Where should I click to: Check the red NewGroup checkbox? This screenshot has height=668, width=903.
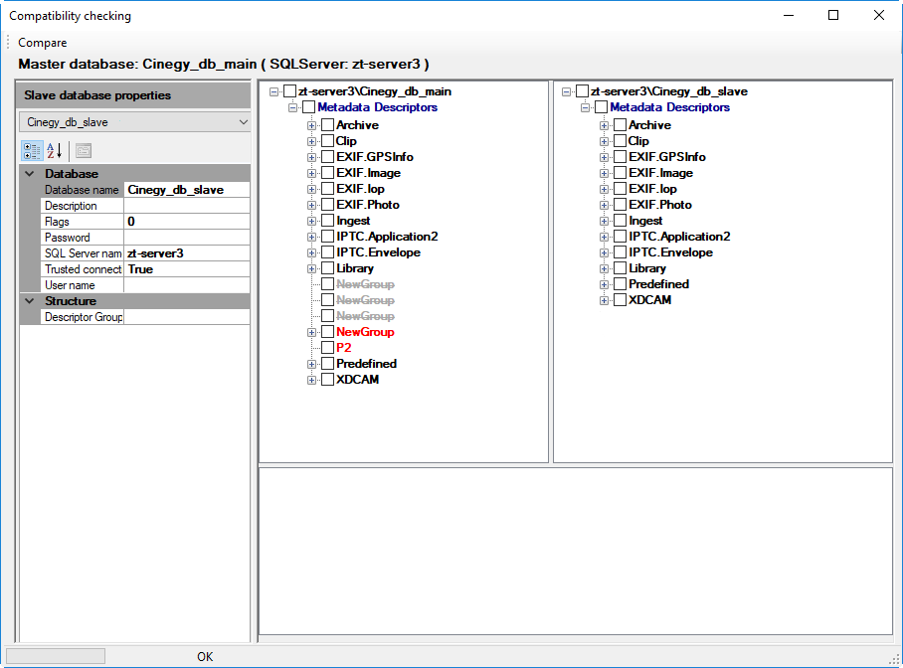click(327, 332)
